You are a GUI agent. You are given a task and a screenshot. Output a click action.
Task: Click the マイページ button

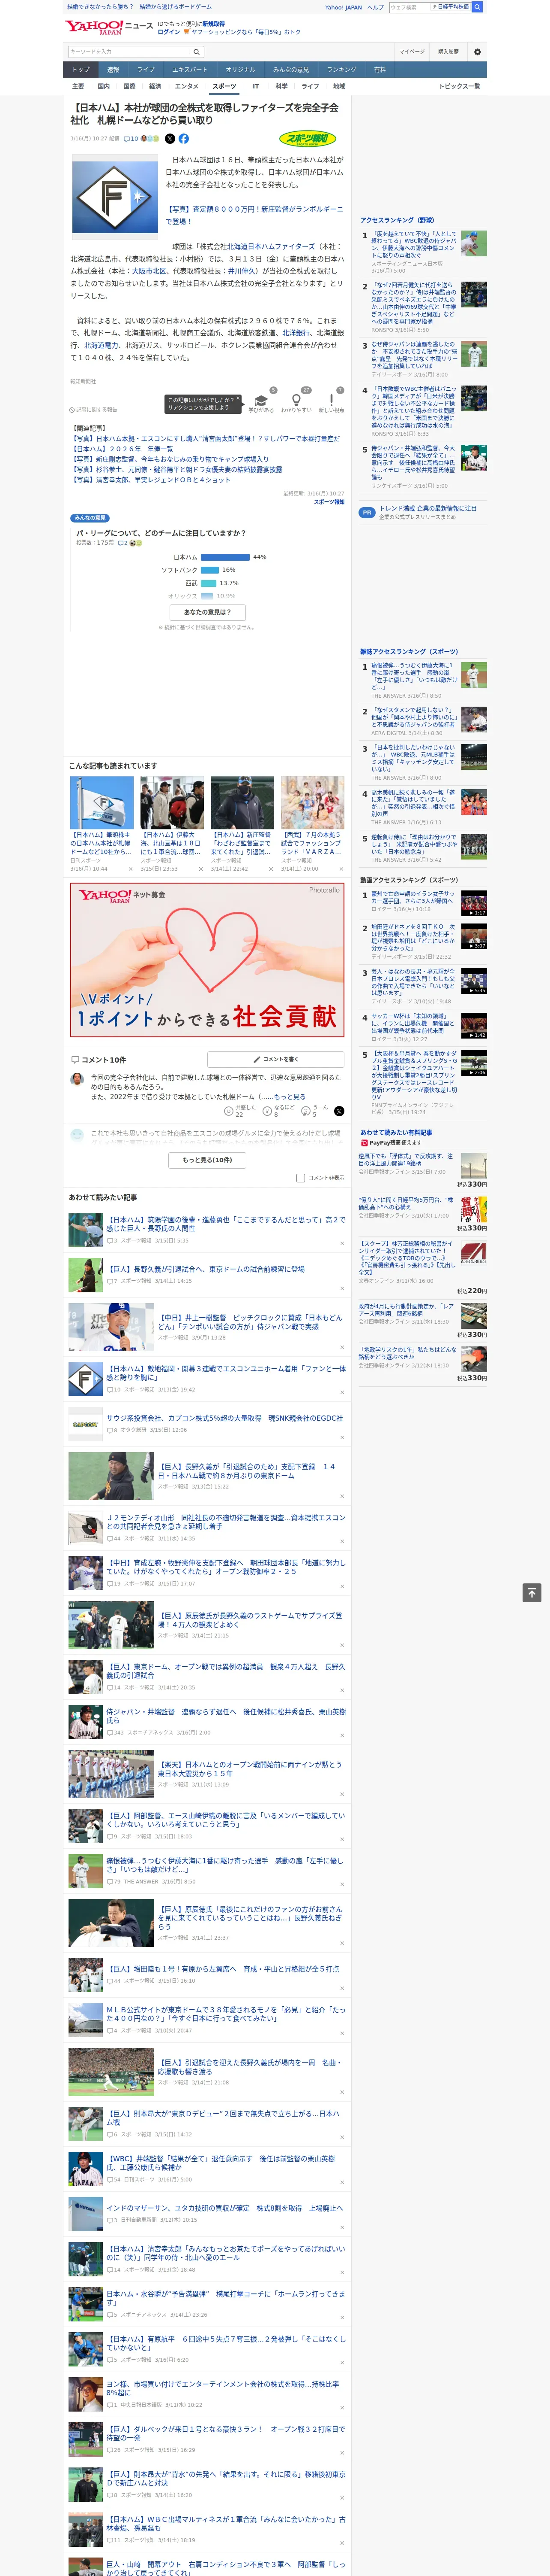pyautogui.click(x=412, y=52)
